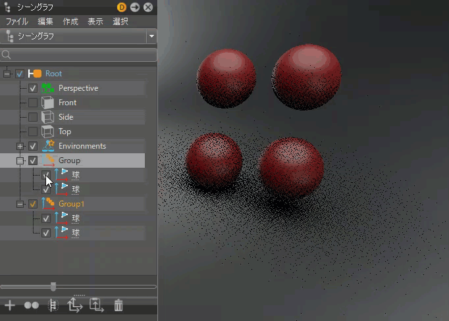Click the search magnifier icon
The width and height of the screenshot is (449, 321).
tap(7, 55)
